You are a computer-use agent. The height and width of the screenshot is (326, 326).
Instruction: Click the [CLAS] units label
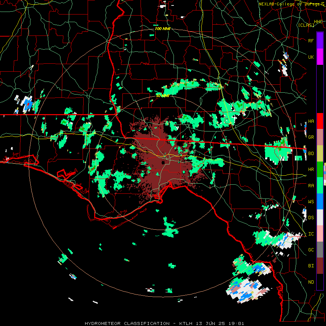(306, 25)
